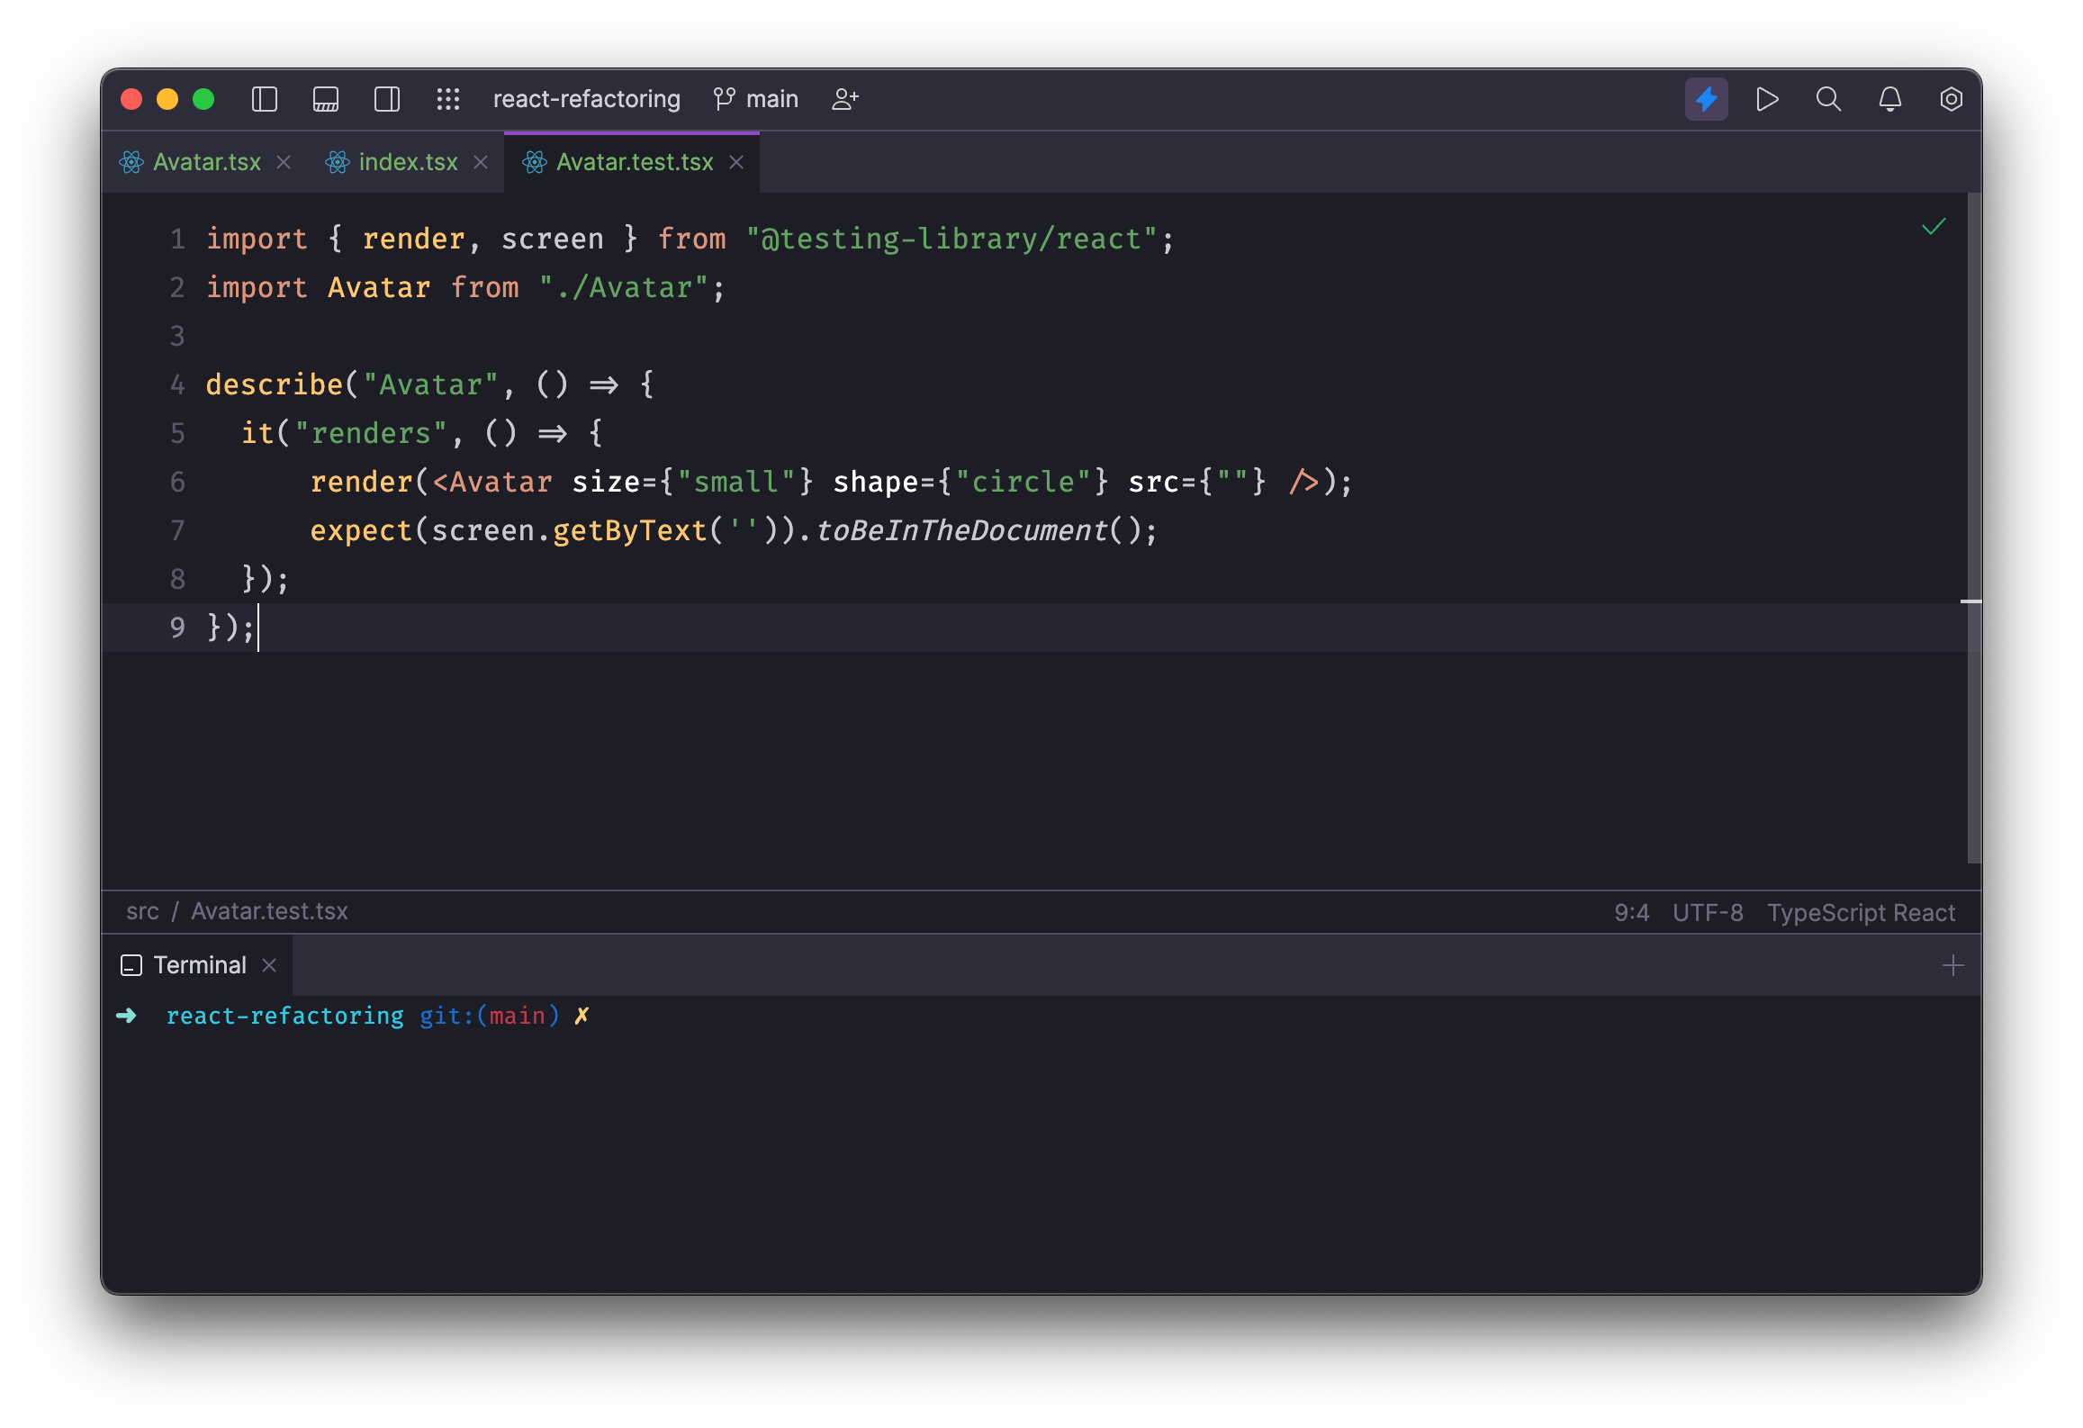
Task: Switch to the index.tsx tab
Action: 407,162
